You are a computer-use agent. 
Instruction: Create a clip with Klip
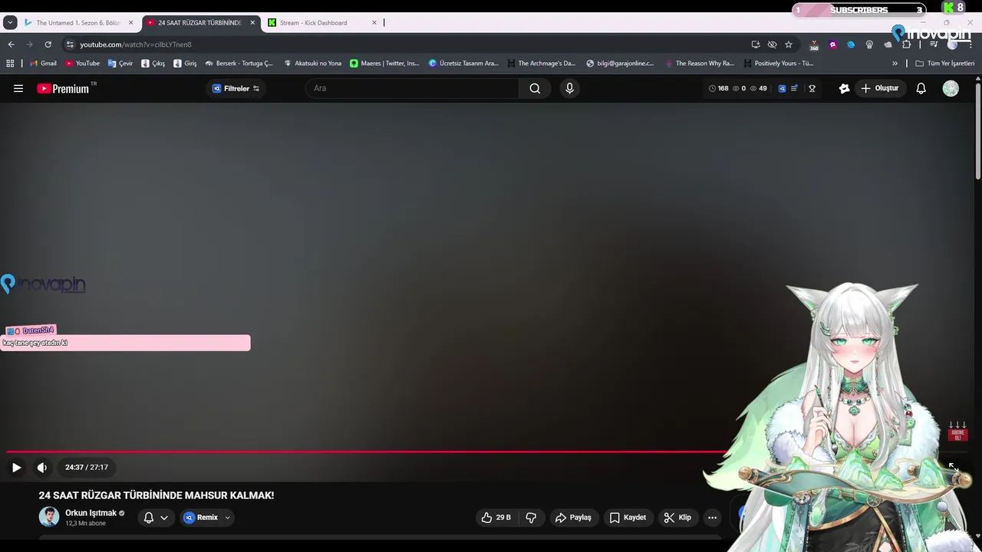[677, 517]
